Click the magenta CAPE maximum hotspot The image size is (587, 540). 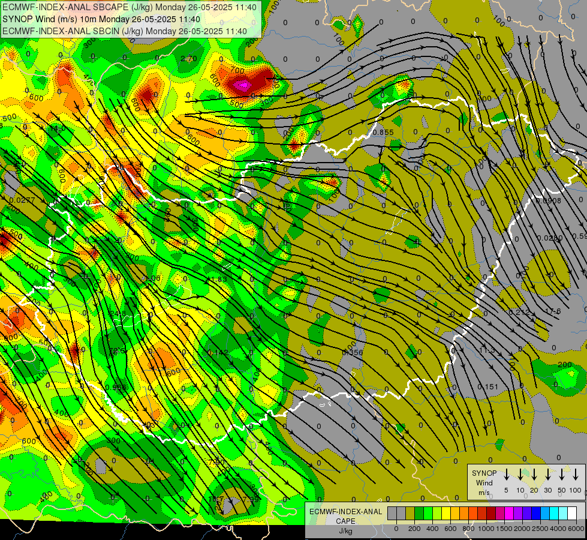click(x=243, y=85)
